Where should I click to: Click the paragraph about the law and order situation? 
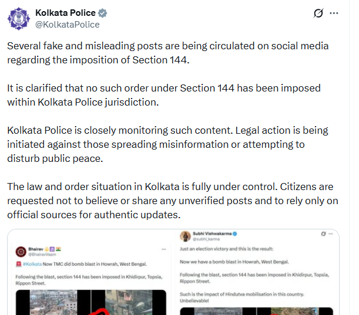coord(173,201)
